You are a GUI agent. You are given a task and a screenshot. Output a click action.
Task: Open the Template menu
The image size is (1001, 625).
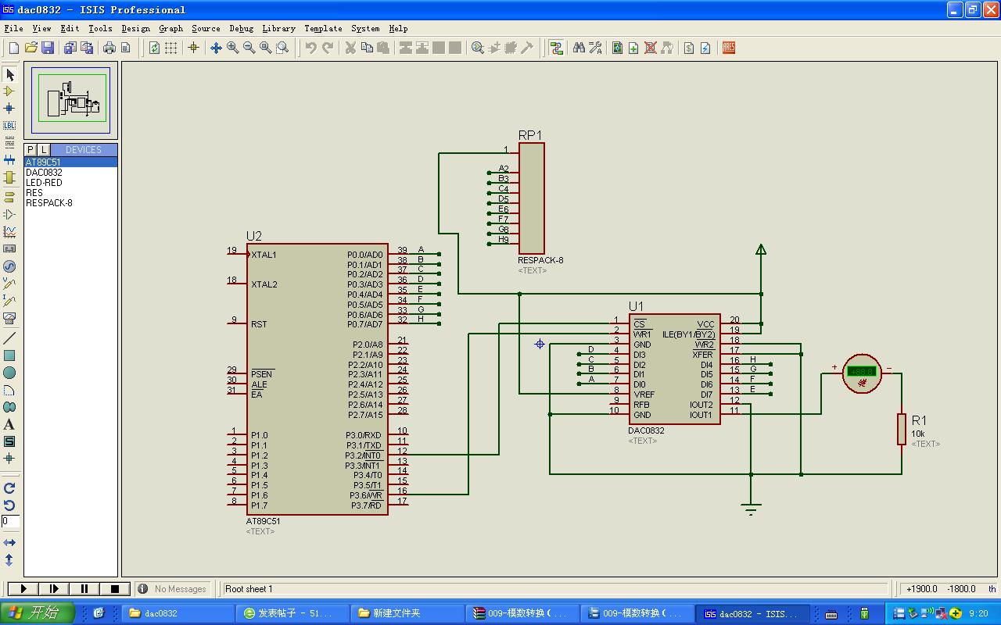323,28
